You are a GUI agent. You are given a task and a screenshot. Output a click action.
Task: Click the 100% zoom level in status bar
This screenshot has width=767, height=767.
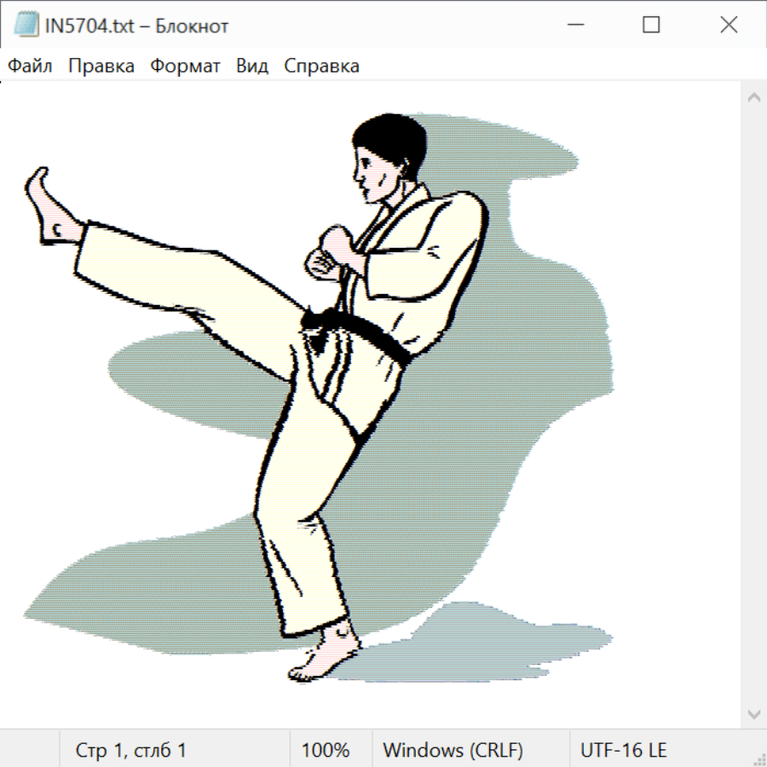(326, 751)
